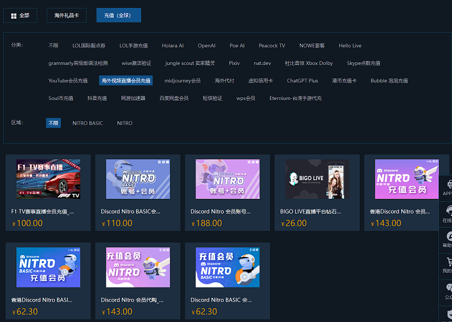This screenshot has height=322, width=452.
Task: Pick grammarly高级版语法检测 category
Action: [x=78, y=63]
